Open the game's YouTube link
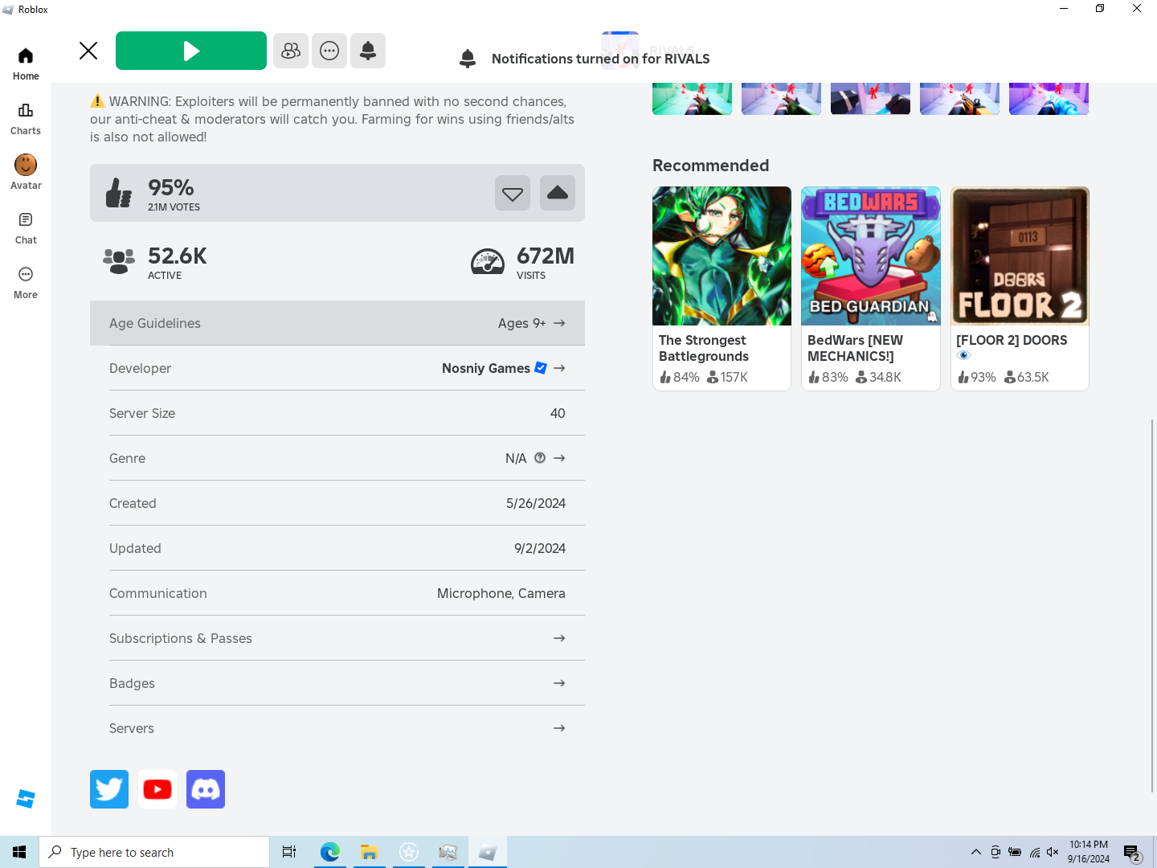The width and height of the screenshot is (1157, 868). pyautogui.click(x=157, y=789)
